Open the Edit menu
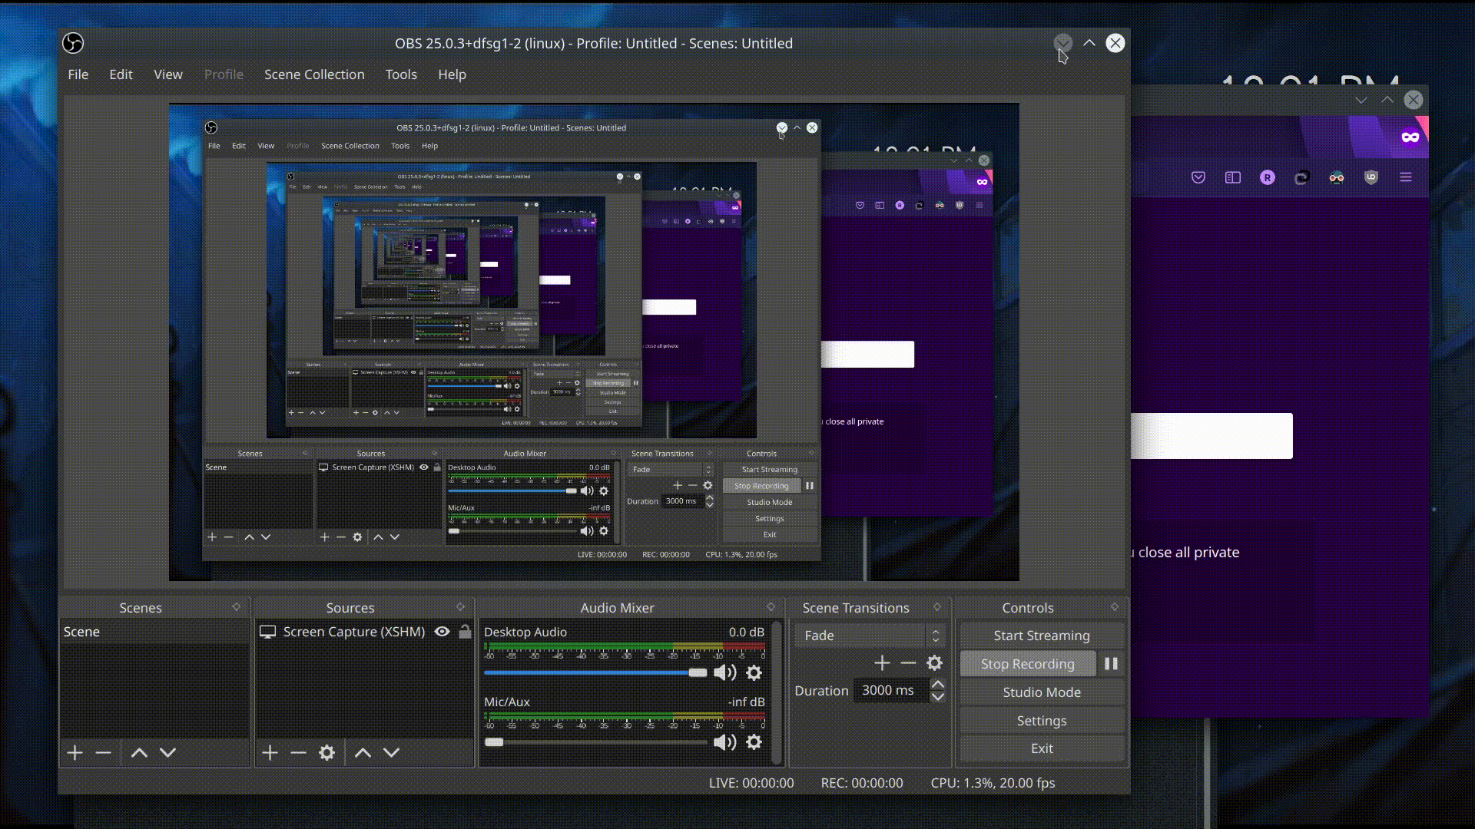The width and height of the screenshot is (1475, 829). 121,74
